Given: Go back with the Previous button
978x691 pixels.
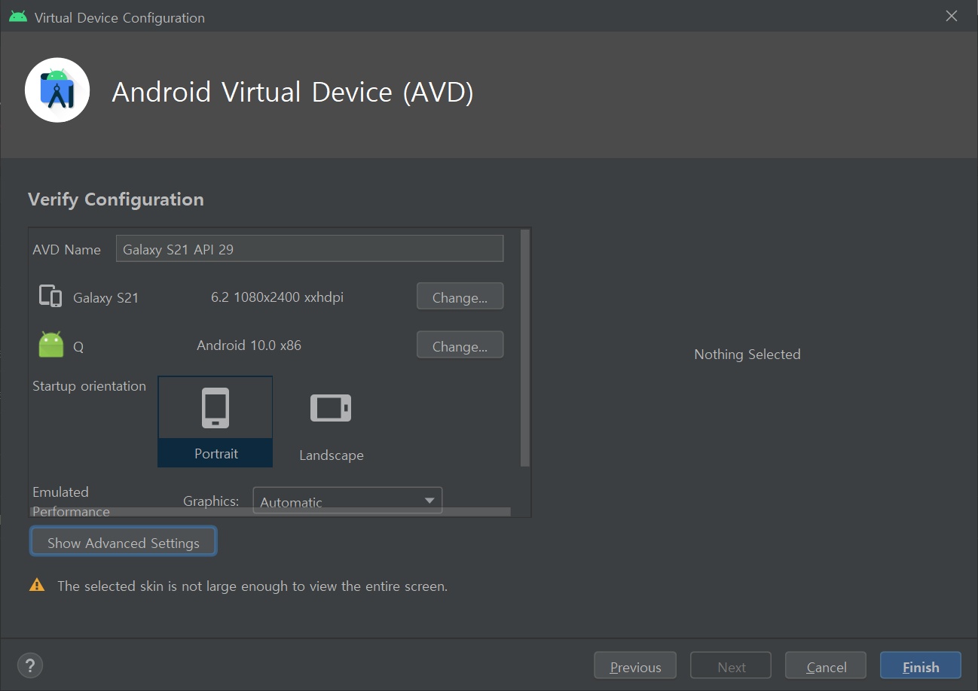Looking at the screenshot, I should pos(635,667).
